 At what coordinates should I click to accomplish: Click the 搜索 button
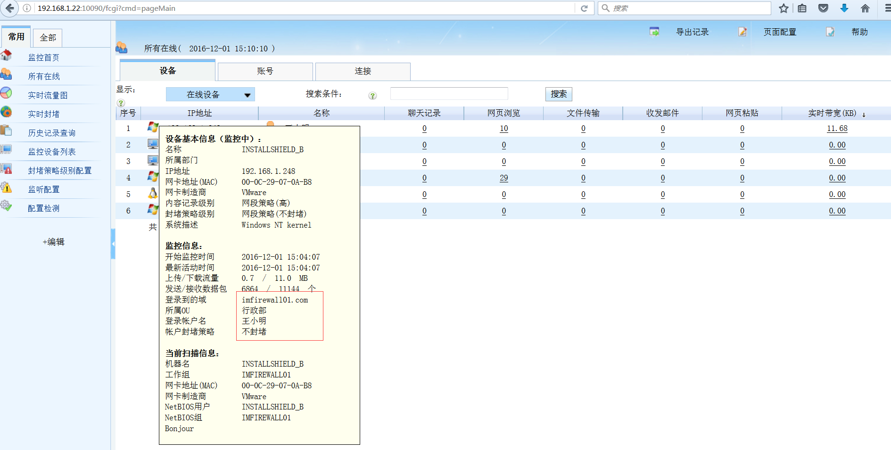(559, 94)
